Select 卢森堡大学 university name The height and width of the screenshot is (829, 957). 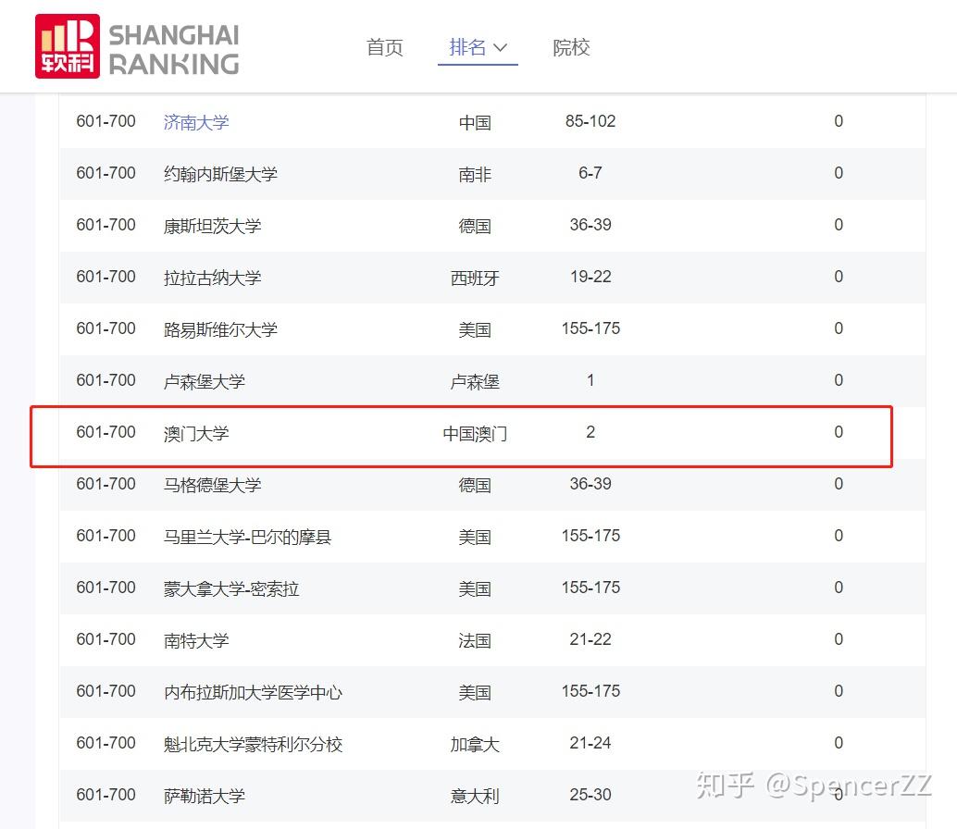[204, 381]
